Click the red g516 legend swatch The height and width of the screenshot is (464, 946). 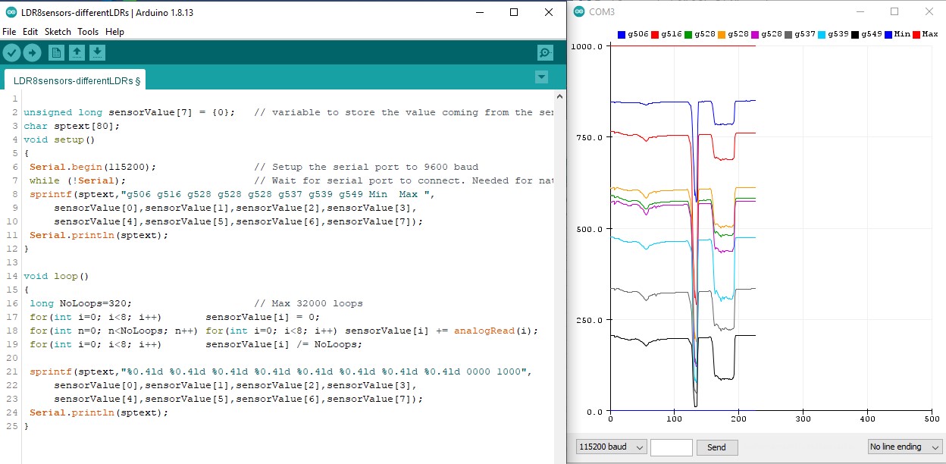[x=655, y=34]
